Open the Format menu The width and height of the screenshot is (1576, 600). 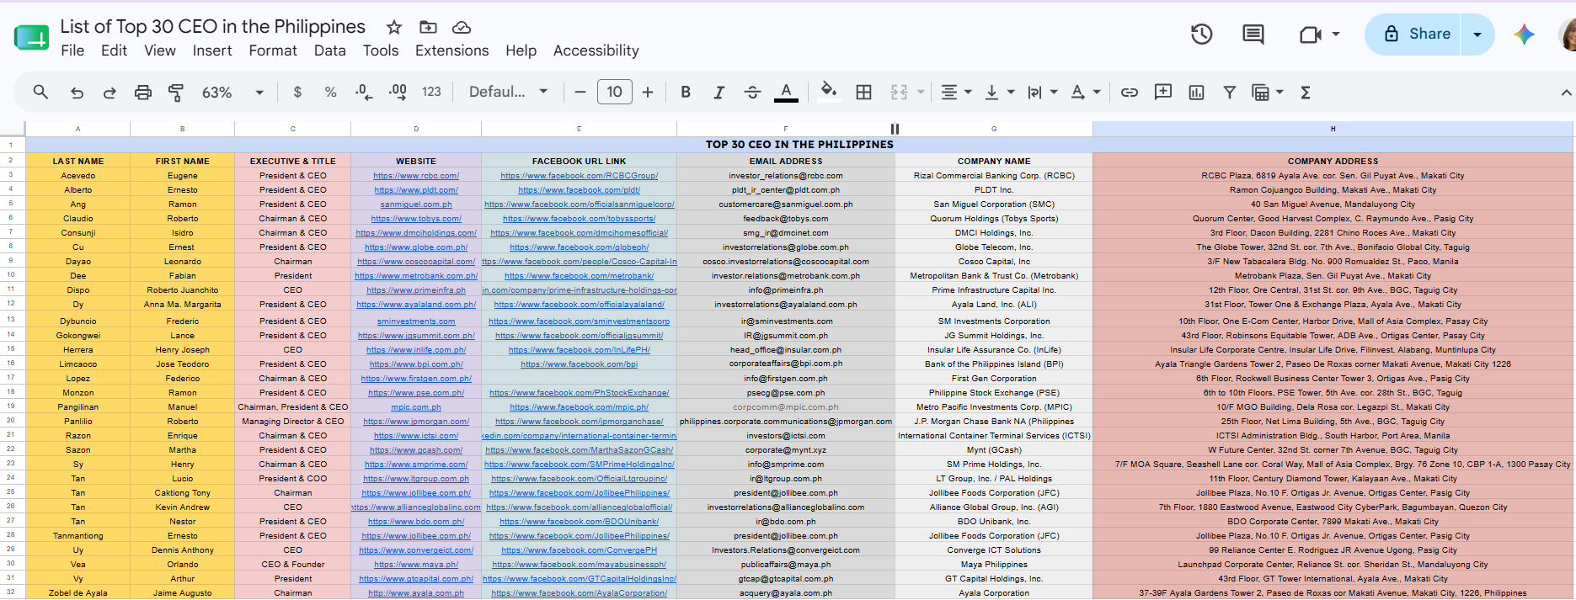tap(273, 50)
